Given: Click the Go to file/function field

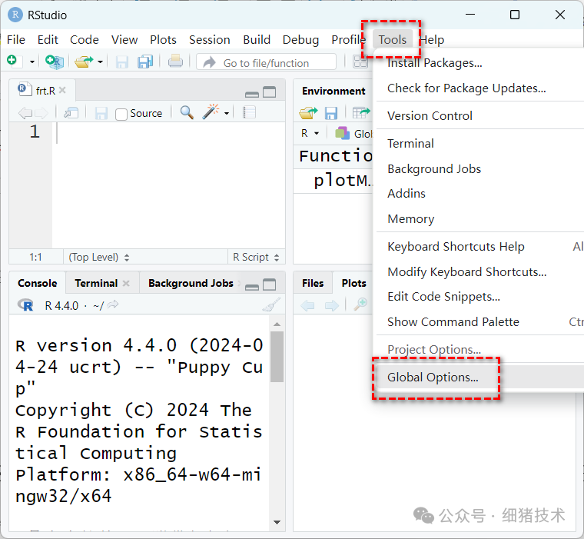Looking at the screenshot, I should click(x=266, y=62).
